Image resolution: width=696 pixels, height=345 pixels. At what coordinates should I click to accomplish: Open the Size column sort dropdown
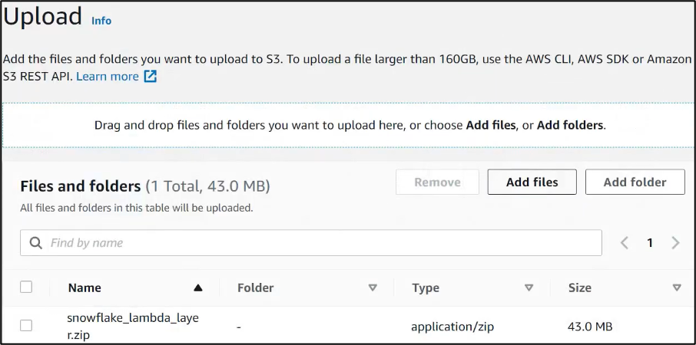[x=676, y=288]
